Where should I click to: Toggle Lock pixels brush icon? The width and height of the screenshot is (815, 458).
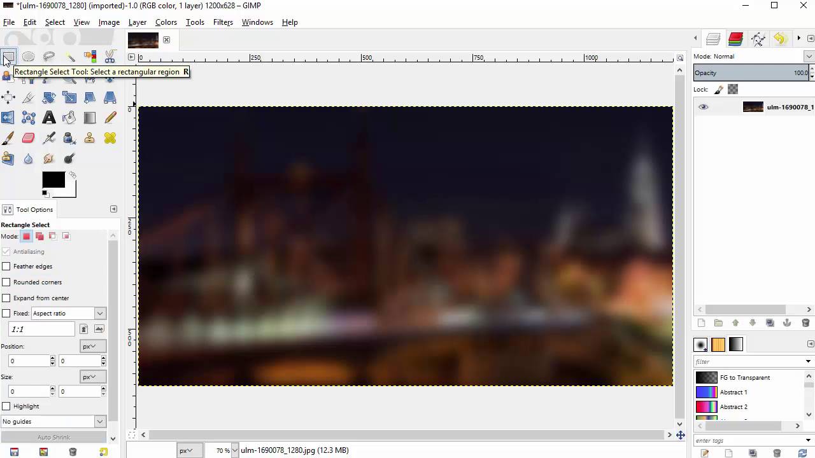click(719, 90)
